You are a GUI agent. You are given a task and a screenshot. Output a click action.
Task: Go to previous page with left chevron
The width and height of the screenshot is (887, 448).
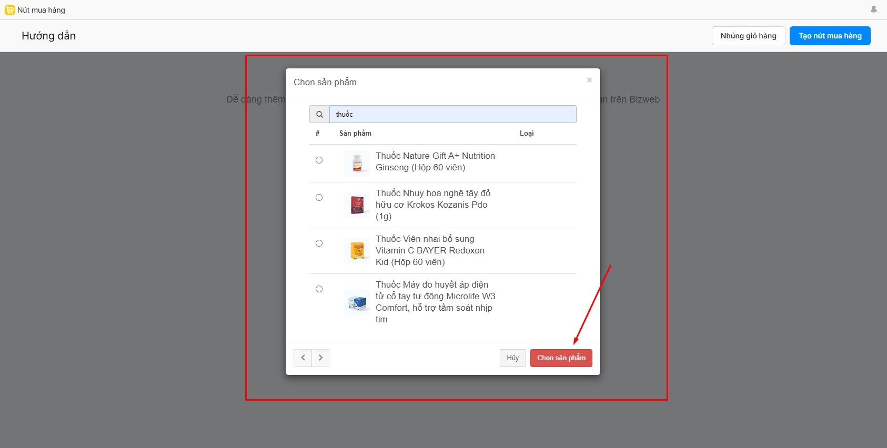point(303,358)
